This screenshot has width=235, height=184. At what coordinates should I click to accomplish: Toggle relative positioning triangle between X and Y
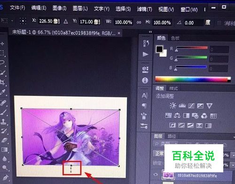[x=66, y=22]
